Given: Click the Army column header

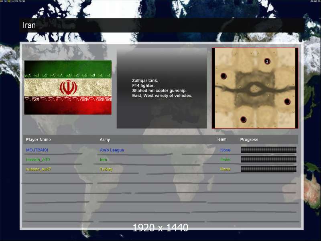Looking at the screenshot, I should coord(105,140).
